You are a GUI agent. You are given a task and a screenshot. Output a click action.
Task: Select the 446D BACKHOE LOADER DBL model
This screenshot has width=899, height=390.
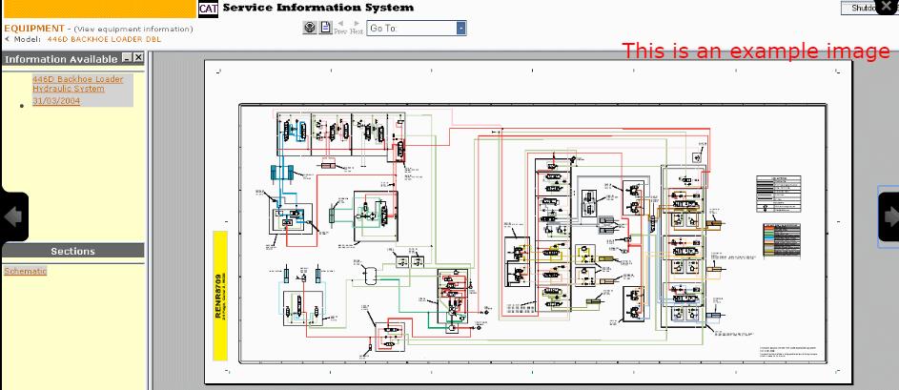coord(104,40)
